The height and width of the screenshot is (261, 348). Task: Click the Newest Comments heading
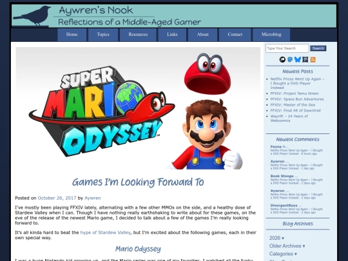click(x=298, y=139)
